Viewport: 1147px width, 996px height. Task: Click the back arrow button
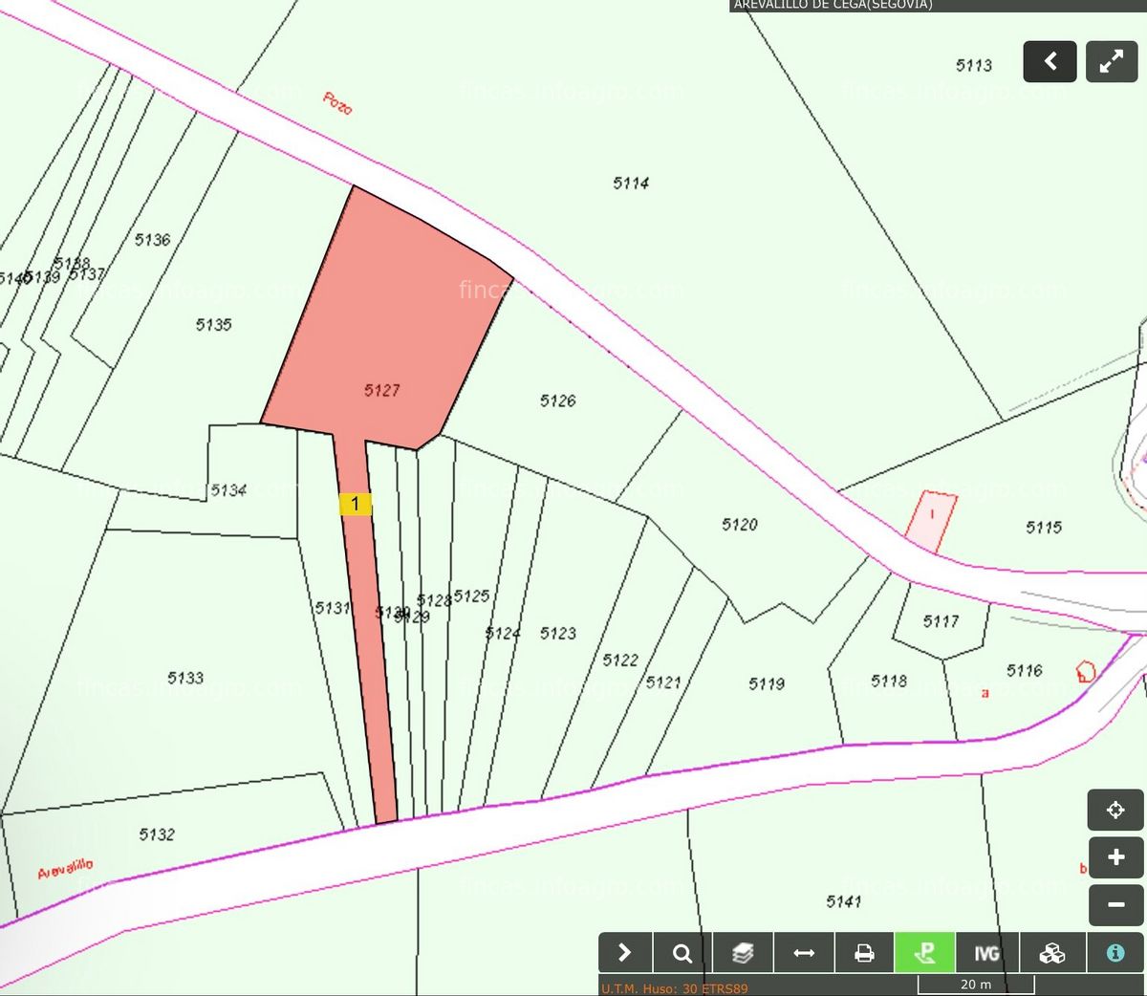pos(1050,62)
